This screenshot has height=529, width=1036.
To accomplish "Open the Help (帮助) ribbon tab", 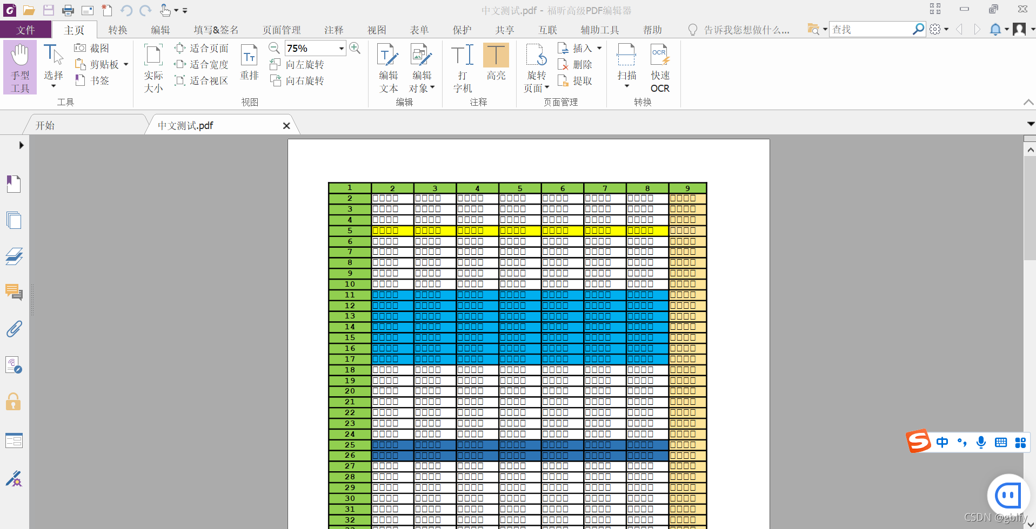I will [x=652, y=30].
